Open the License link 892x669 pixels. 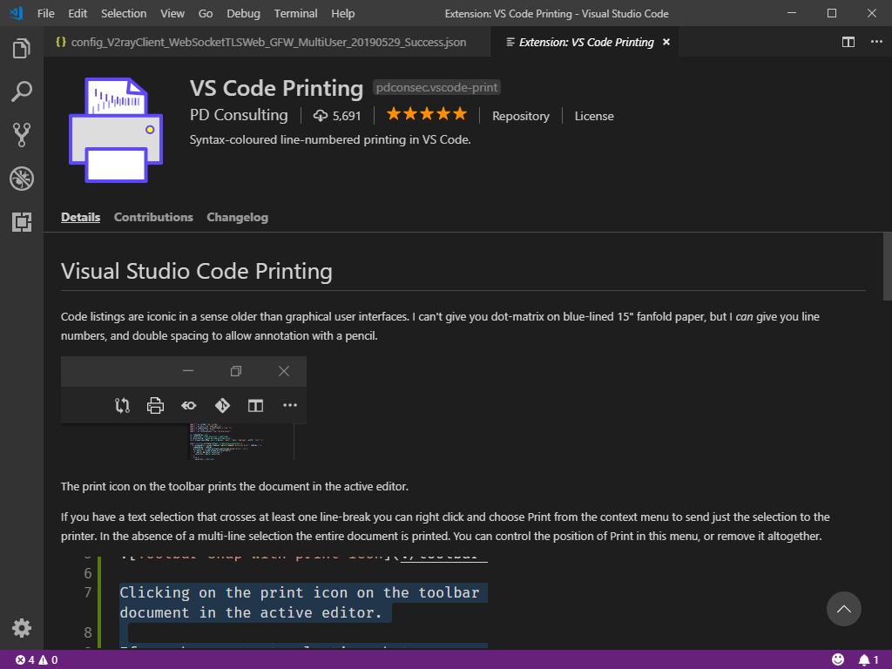(594, 116)
